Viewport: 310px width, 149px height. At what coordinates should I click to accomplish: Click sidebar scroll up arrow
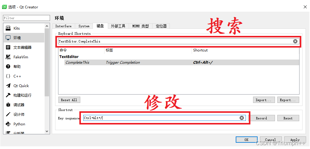(x=47, y=26)
